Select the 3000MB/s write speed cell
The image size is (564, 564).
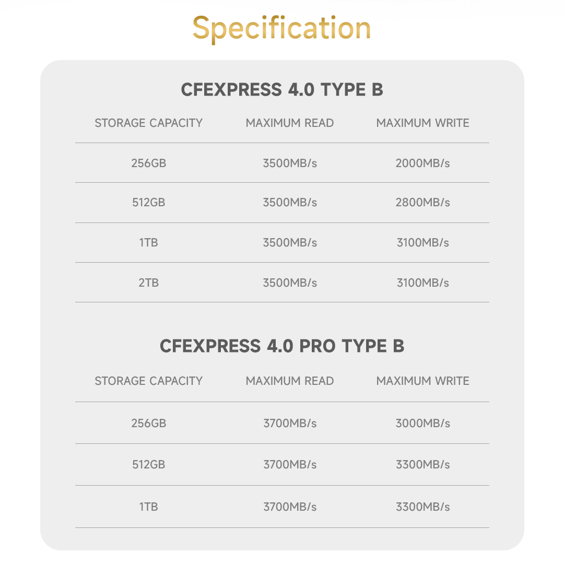[422, 424]
